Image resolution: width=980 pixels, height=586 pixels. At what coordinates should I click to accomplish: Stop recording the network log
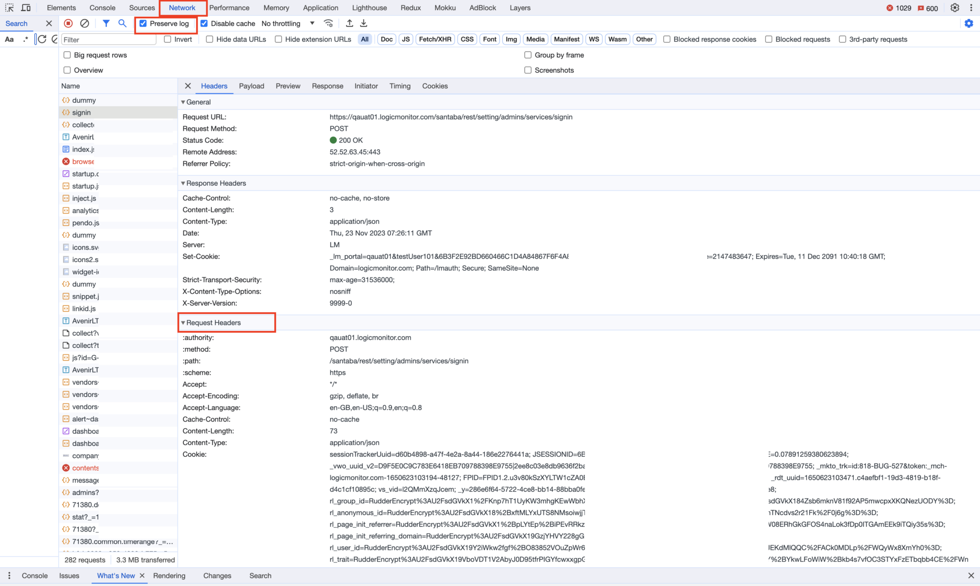[x=68, y=23]
